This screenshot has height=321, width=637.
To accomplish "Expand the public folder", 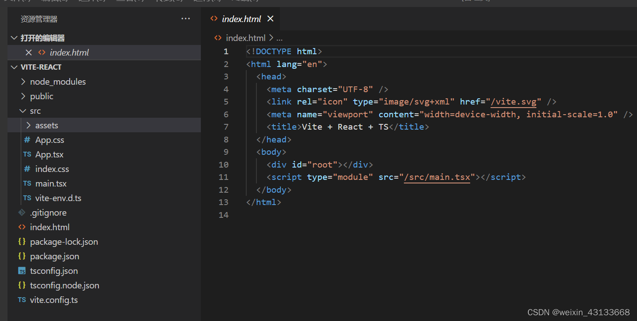I will click(23, 96).
